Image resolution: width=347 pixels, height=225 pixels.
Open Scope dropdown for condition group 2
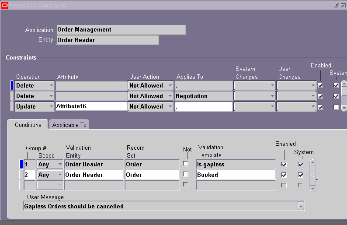coord(50,175)
